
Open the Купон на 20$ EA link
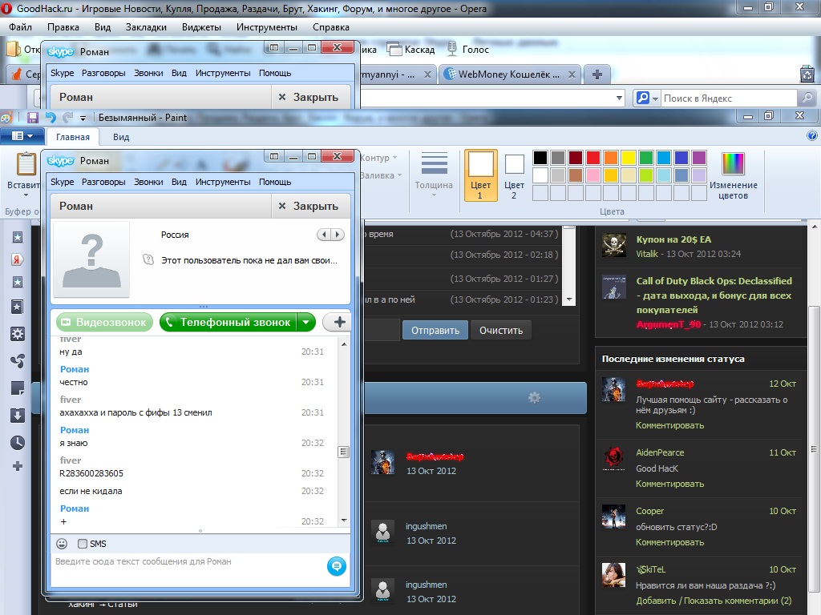pos(673,239)
